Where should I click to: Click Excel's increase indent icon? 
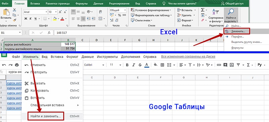tap(93, 19)
